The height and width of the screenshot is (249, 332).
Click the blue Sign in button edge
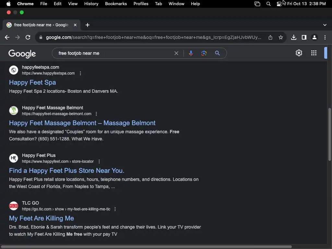326,53
